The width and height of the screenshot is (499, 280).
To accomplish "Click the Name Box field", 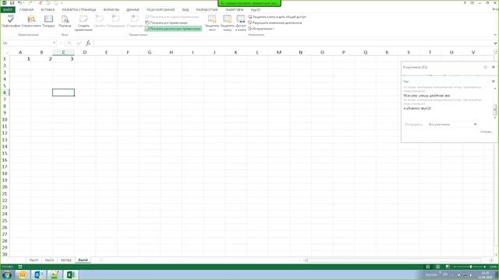I will (x=27, y=43).
